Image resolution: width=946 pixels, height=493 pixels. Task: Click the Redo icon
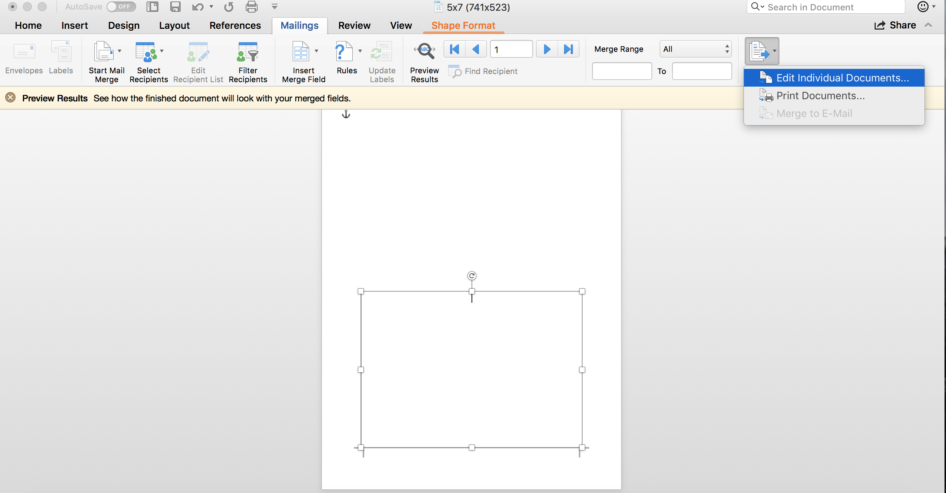(229, 7)
